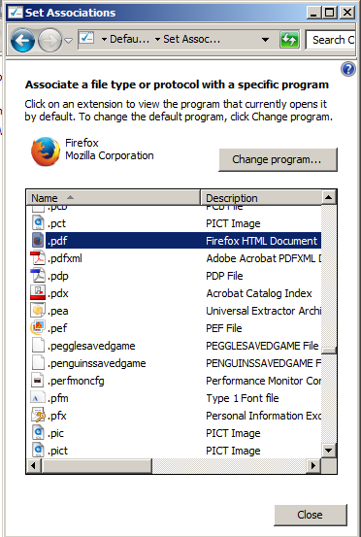Click the vertical scrollbar down arrow
The width and height of the screenshot is (361, 537).
(x=329, y=451)
